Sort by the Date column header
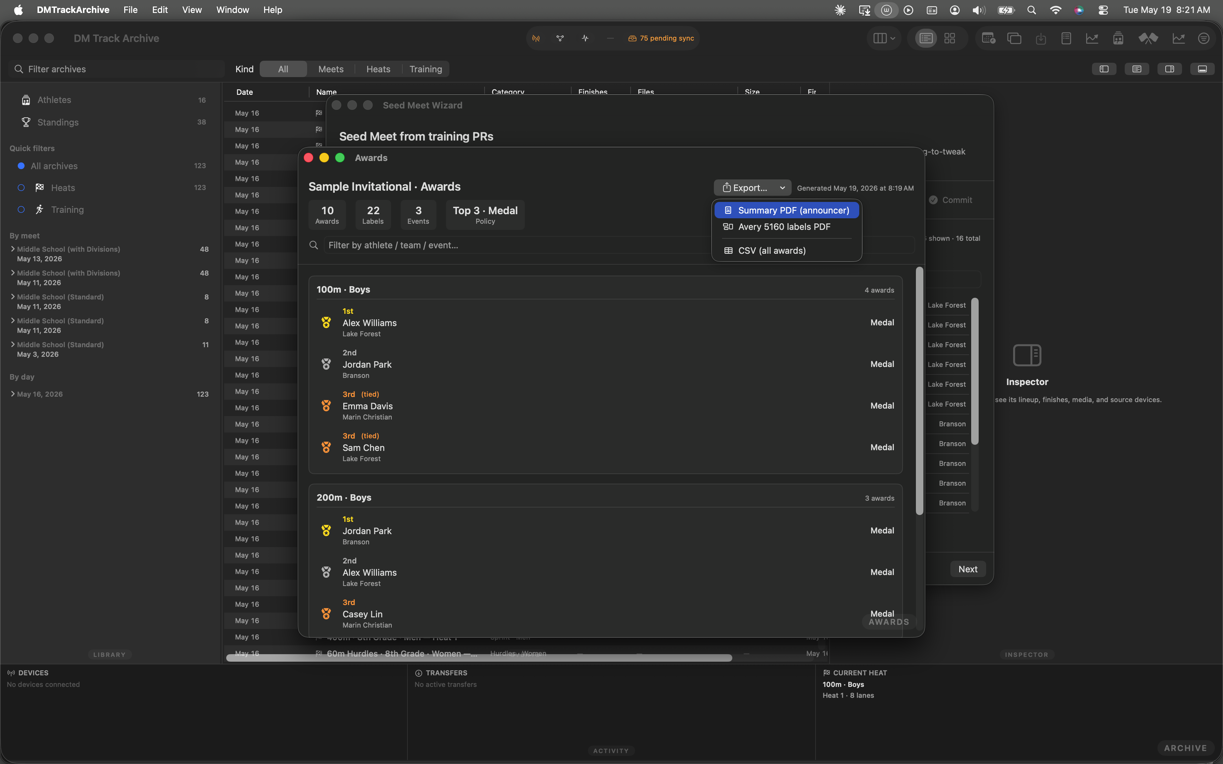This screenshot has height=764, width=1223. point(245,92)
